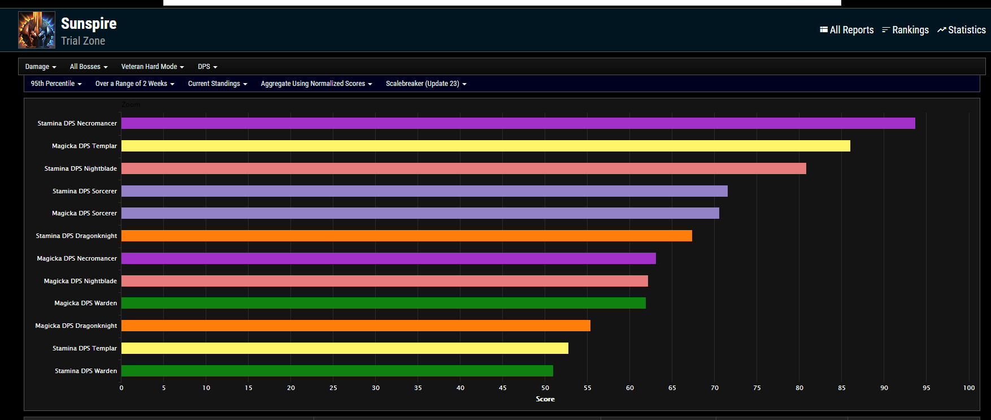The image size is (991, 420).
Task: Open the Statistics page
Action: (962, 30)
